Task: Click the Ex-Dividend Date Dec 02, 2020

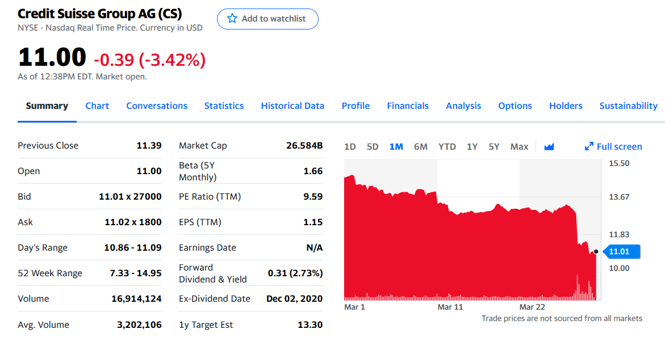Action: click(294, 298)
